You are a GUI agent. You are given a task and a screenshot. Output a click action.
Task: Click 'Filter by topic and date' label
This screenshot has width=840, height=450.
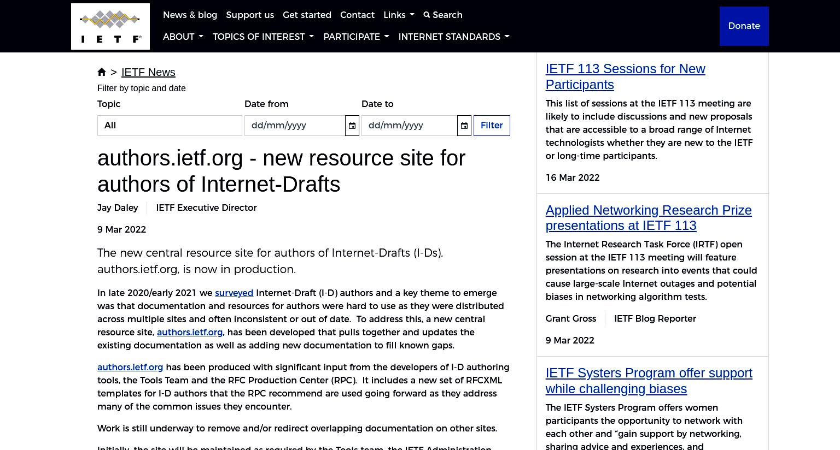click(141, 88)
